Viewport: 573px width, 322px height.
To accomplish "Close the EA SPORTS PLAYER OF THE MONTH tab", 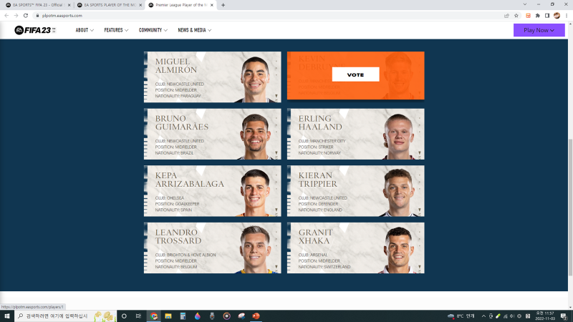I will point(140,5).
